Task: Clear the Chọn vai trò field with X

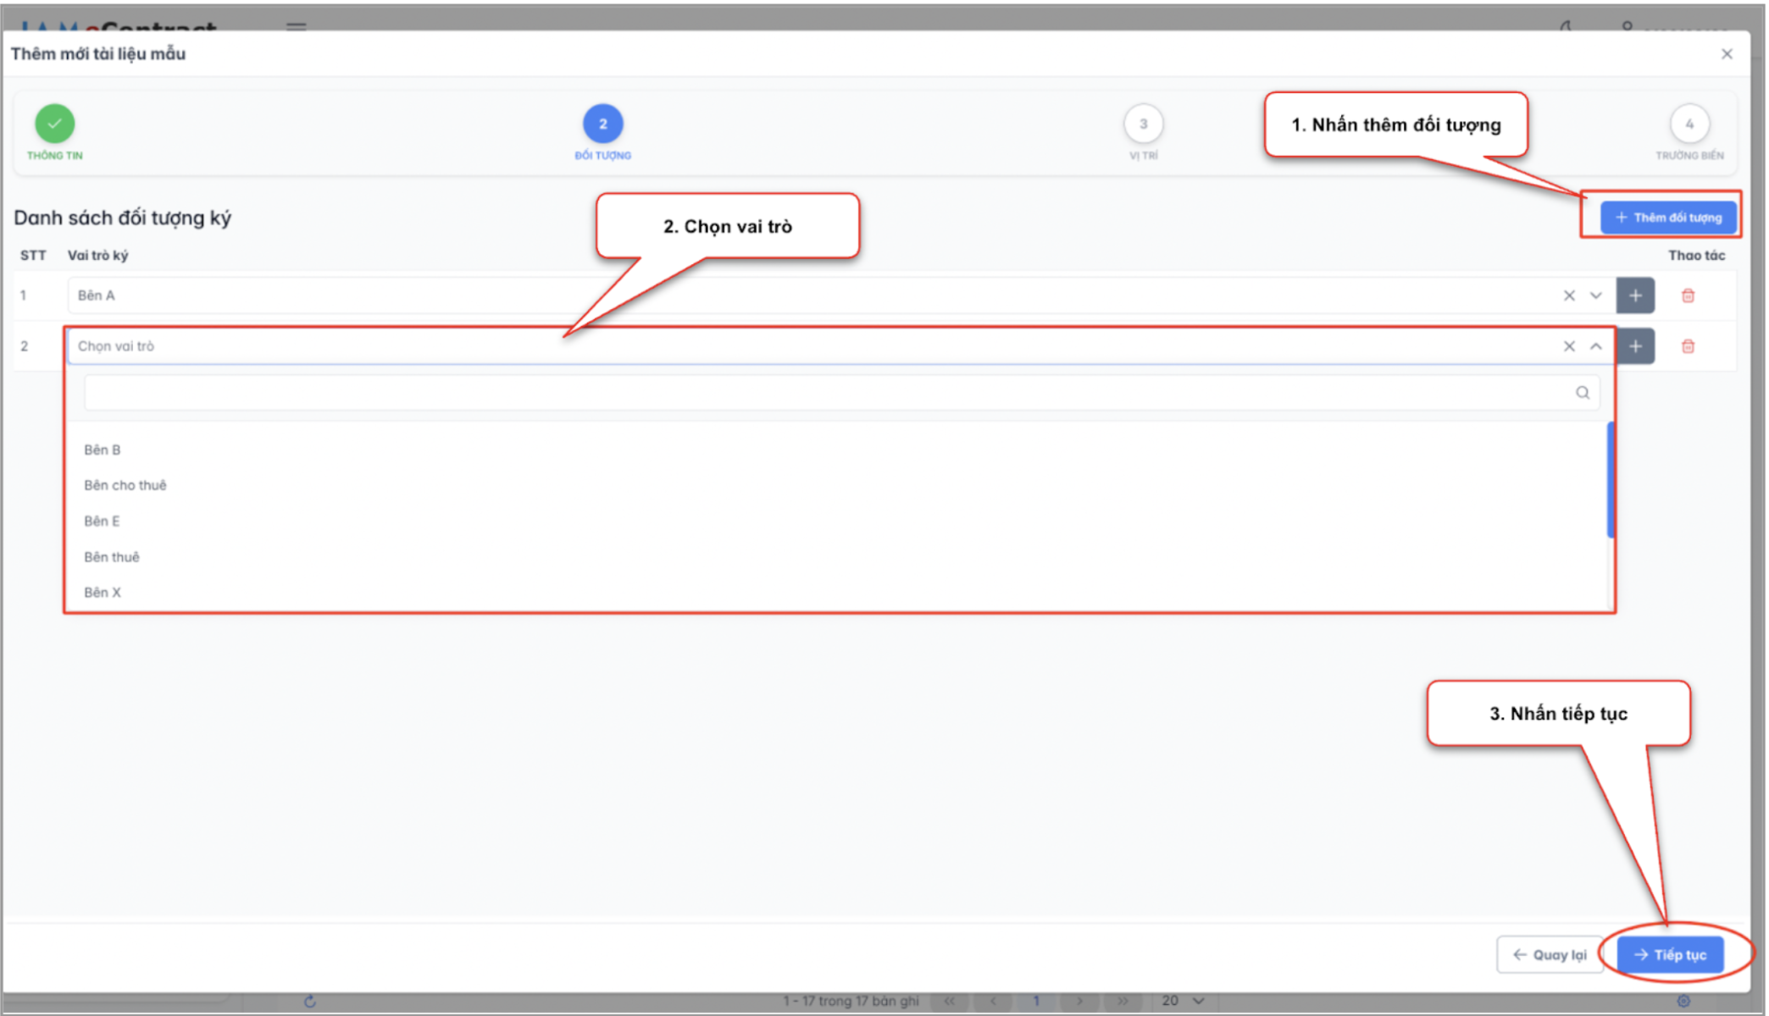Action: (1568, 346)
